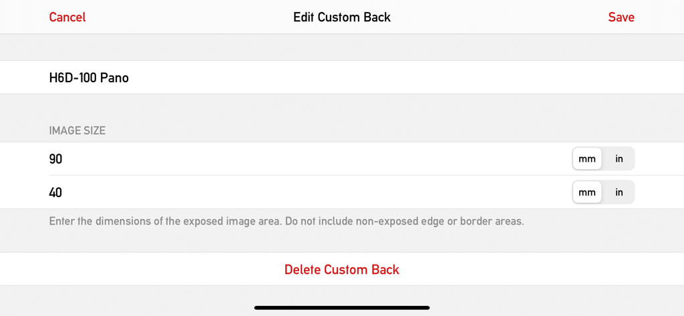The image size is (684, 316).
Task: Tap Cancel to discard changes
Action: pos(67,17)
